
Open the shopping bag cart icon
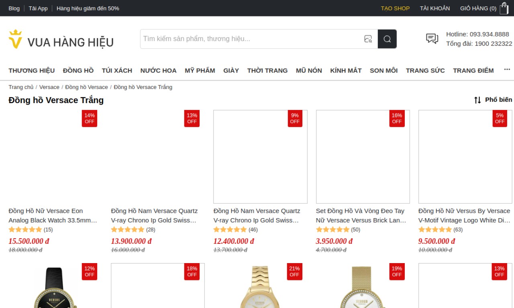[x=504, y=8]
